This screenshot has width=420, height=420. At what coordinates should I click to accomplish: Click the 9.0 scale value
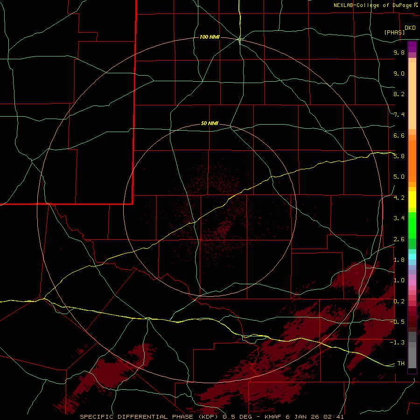coord(399,73)
